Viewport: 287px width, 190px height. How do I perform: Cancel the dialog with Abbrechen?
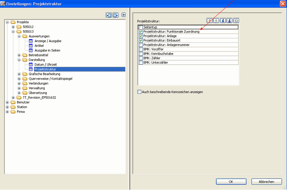pos(267,182)
